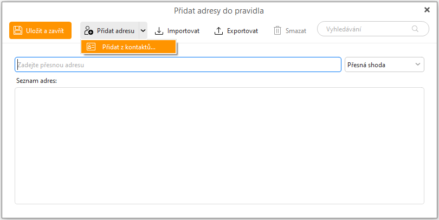Focus the 'Vyhledávání' search box
Viewport: 439px width, 220px height.
click(x=363, y=29)
